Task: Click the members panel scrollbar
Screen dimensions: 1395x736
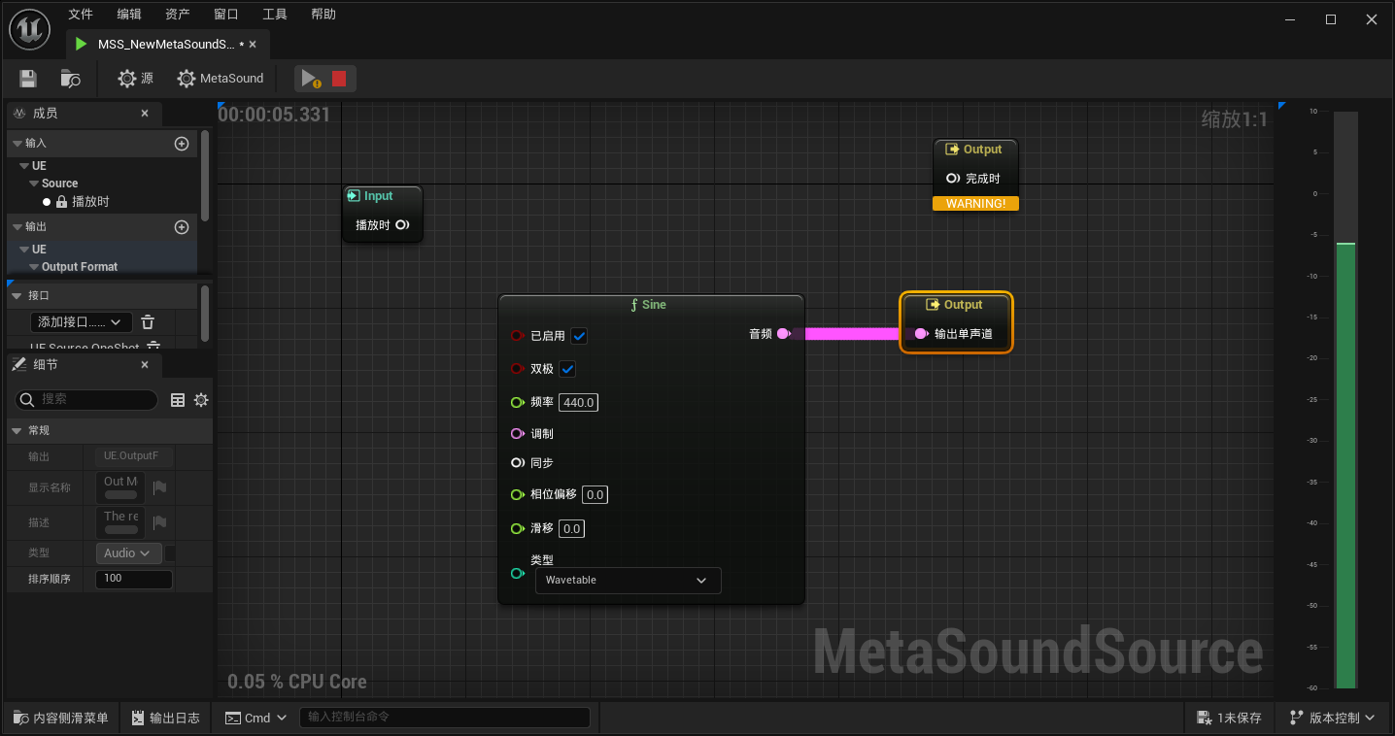Action: 205,176
